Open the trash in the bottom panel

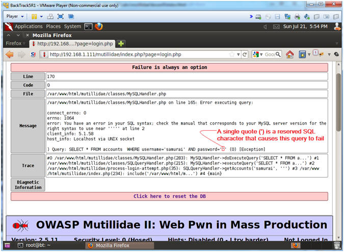[337, 245]
